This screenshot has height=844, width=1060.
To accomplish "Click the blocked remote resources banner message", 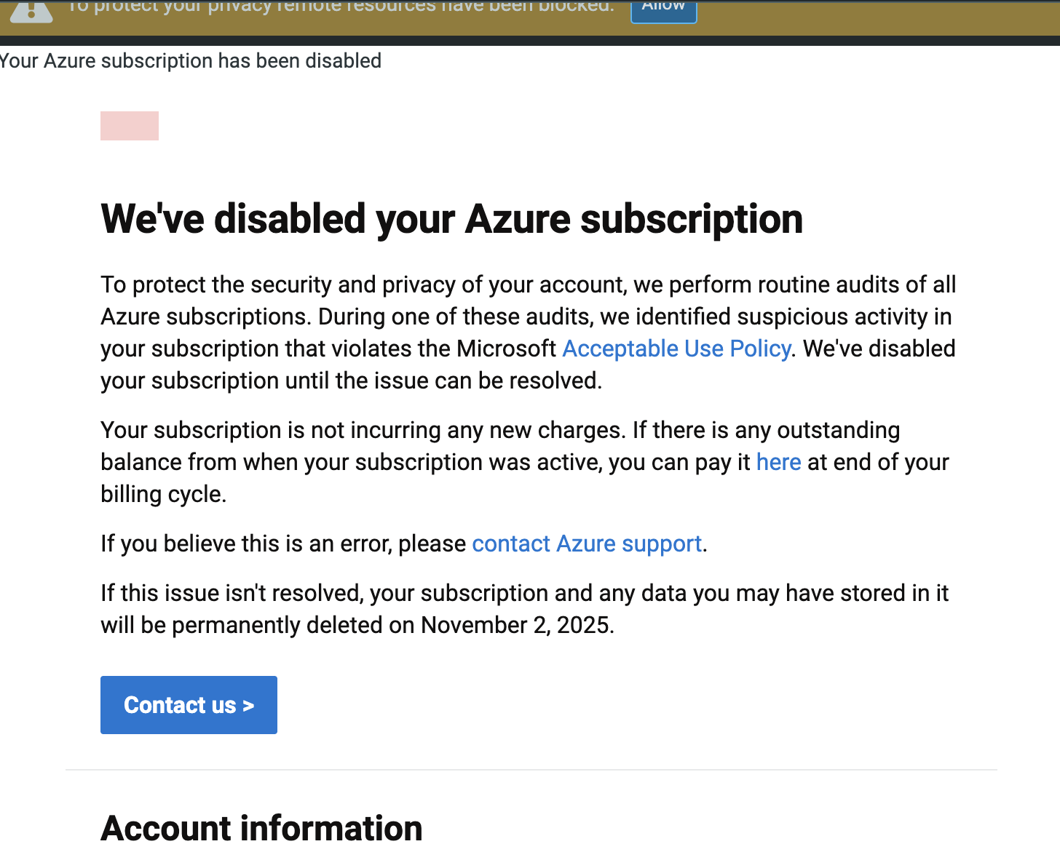I will tap(341, 7).
